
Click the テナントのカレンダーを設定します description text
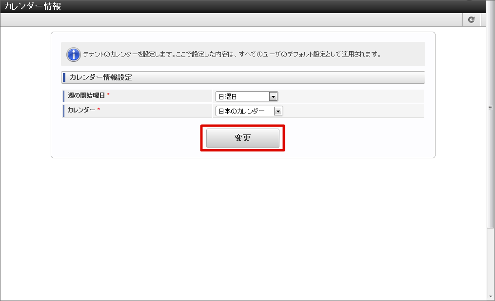232,54
